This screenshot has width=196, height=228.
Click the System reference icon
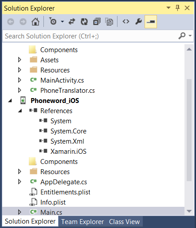pos(43,121)
